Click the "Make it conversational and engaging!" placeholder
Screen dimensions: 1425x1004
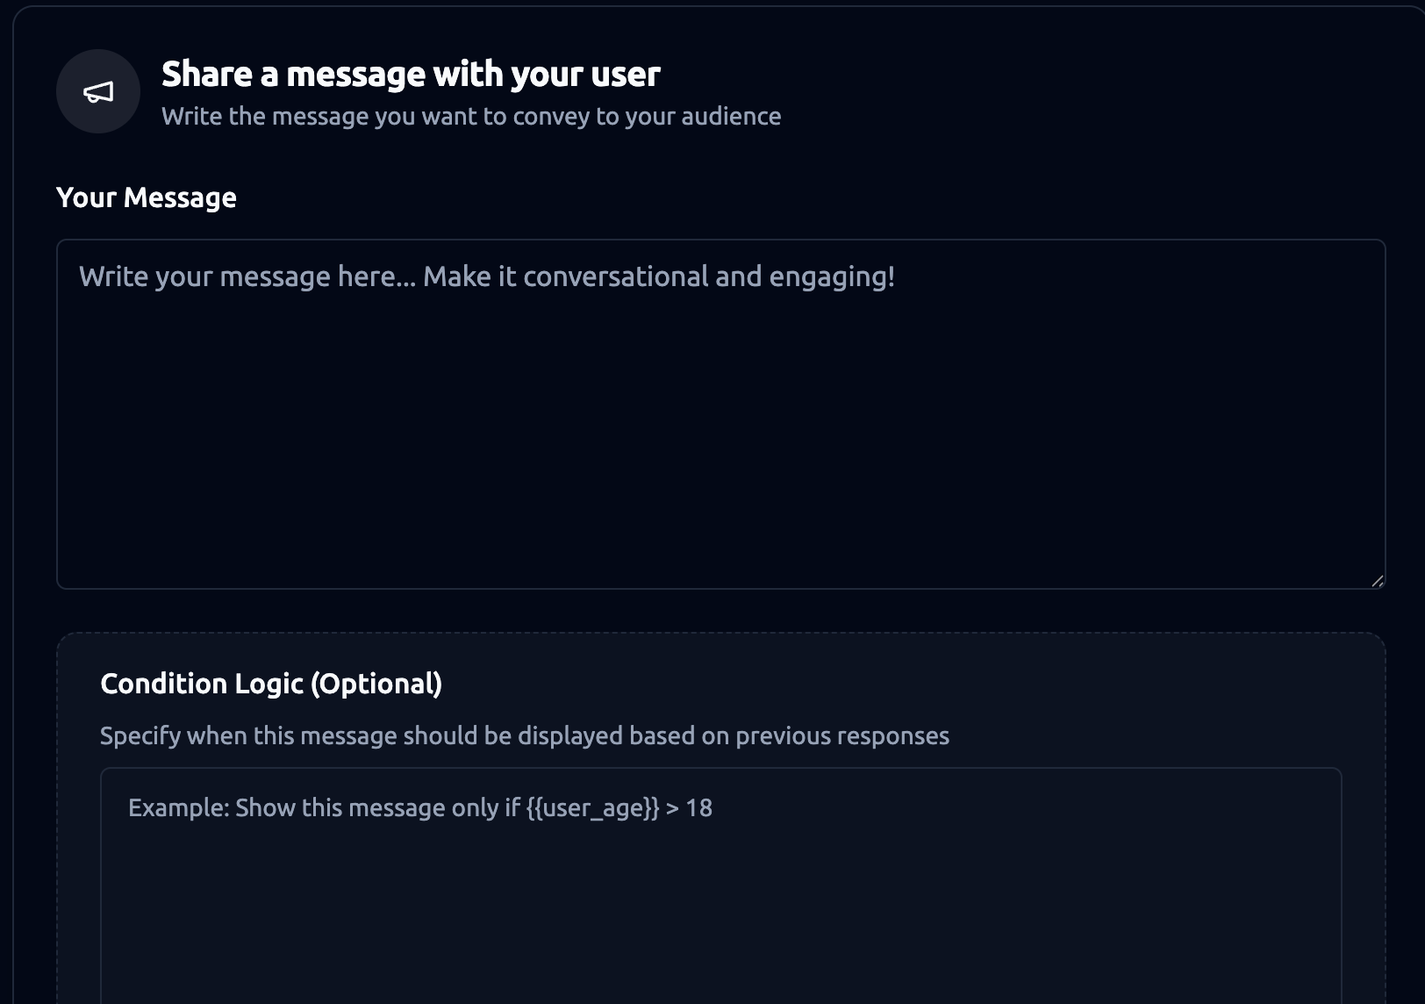click(658, 276)
